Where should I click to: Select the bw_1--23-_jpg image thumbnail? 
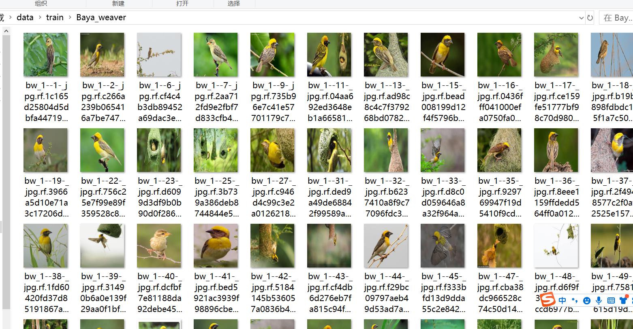(159, 150)
